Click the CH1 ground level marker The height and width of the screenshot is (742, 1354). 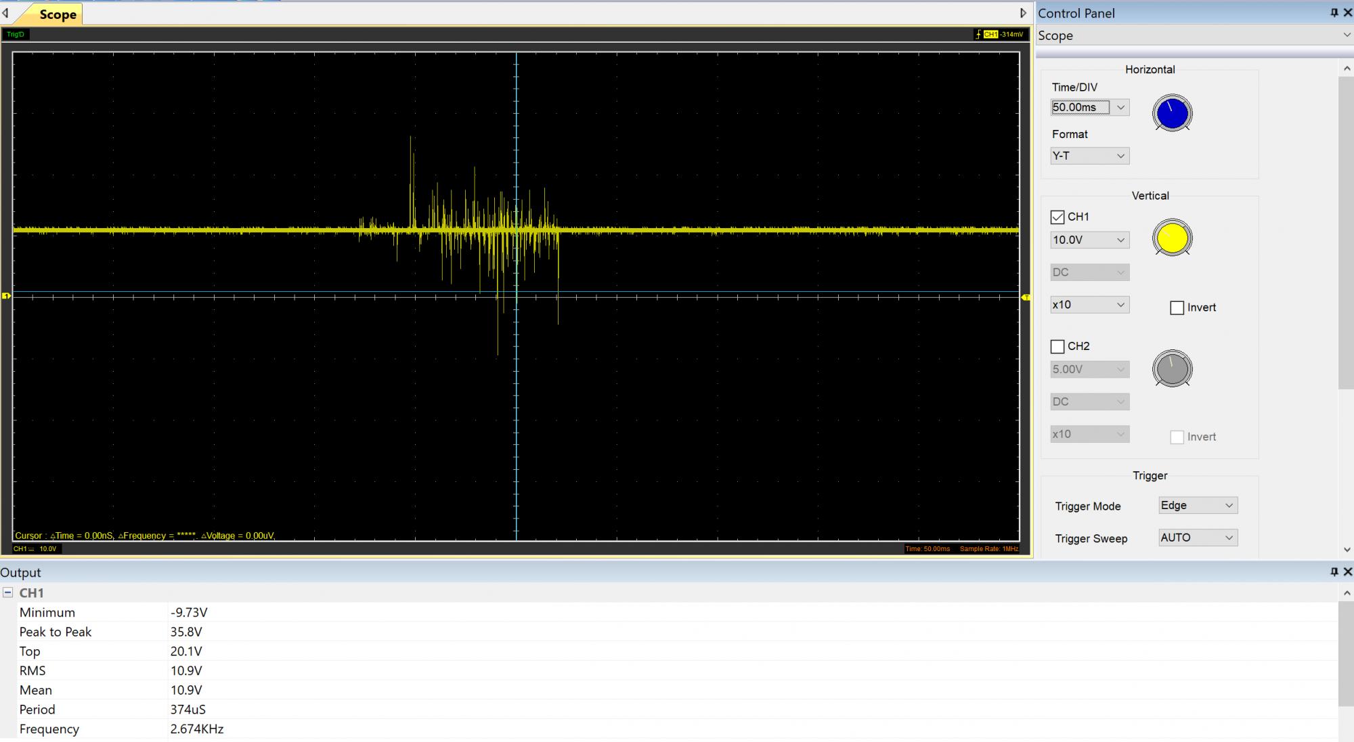6,296
